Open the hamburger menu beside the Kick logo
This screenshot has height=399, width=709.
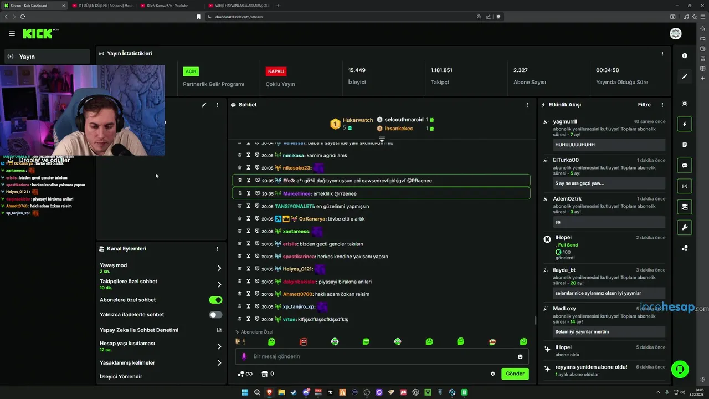coord(12,34)
